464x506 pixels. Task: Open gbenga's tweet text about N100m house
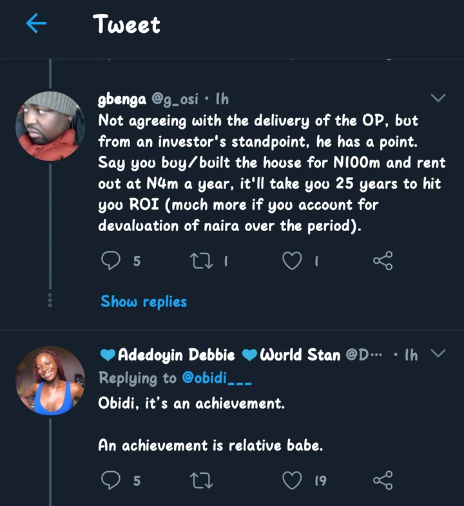tap(271, 173)
